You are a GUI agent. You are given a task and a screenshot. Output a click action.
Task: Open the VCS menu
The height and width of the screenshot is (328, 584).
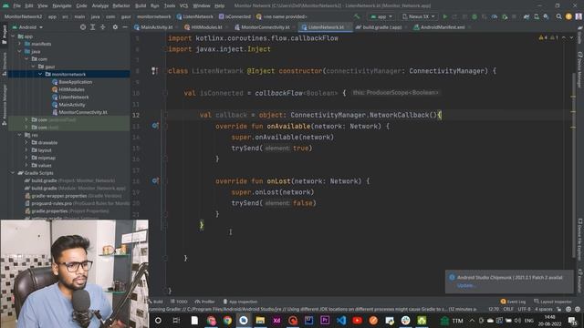[x=183, y=5]
